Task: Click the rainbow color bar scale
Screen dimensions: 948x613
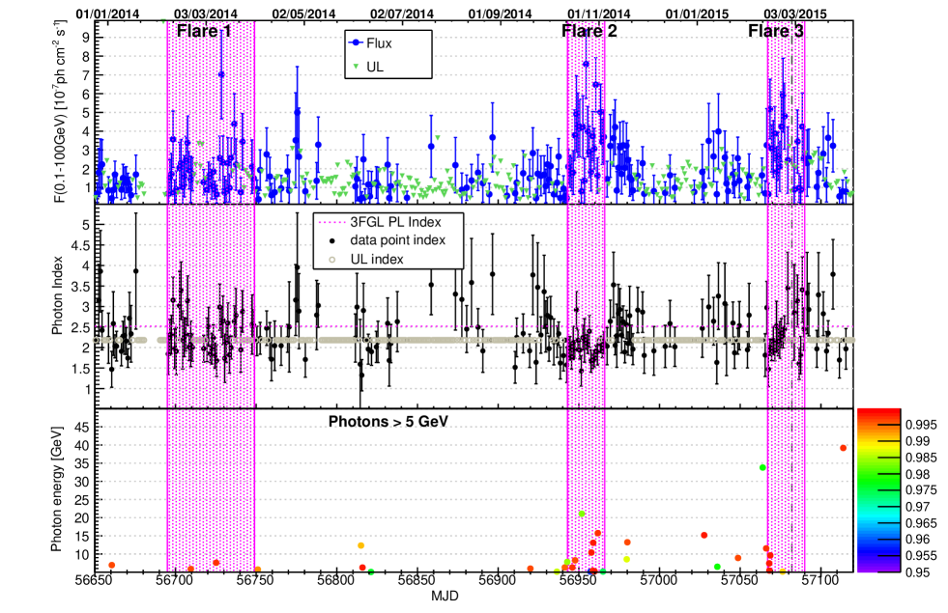Action: 879,490
